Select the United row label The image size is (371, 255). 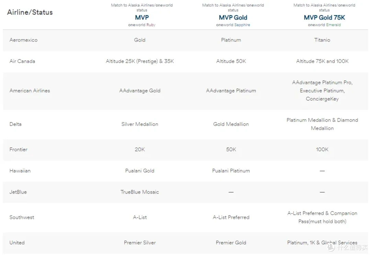17,243
